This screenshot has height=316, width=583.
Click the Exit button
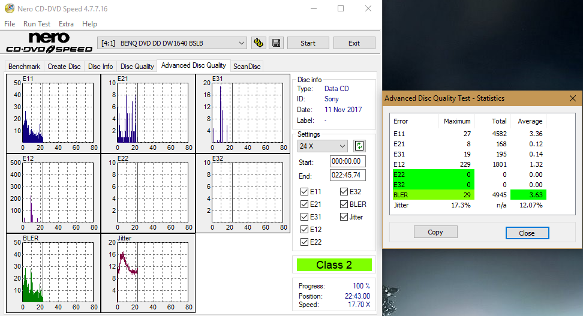354,43
